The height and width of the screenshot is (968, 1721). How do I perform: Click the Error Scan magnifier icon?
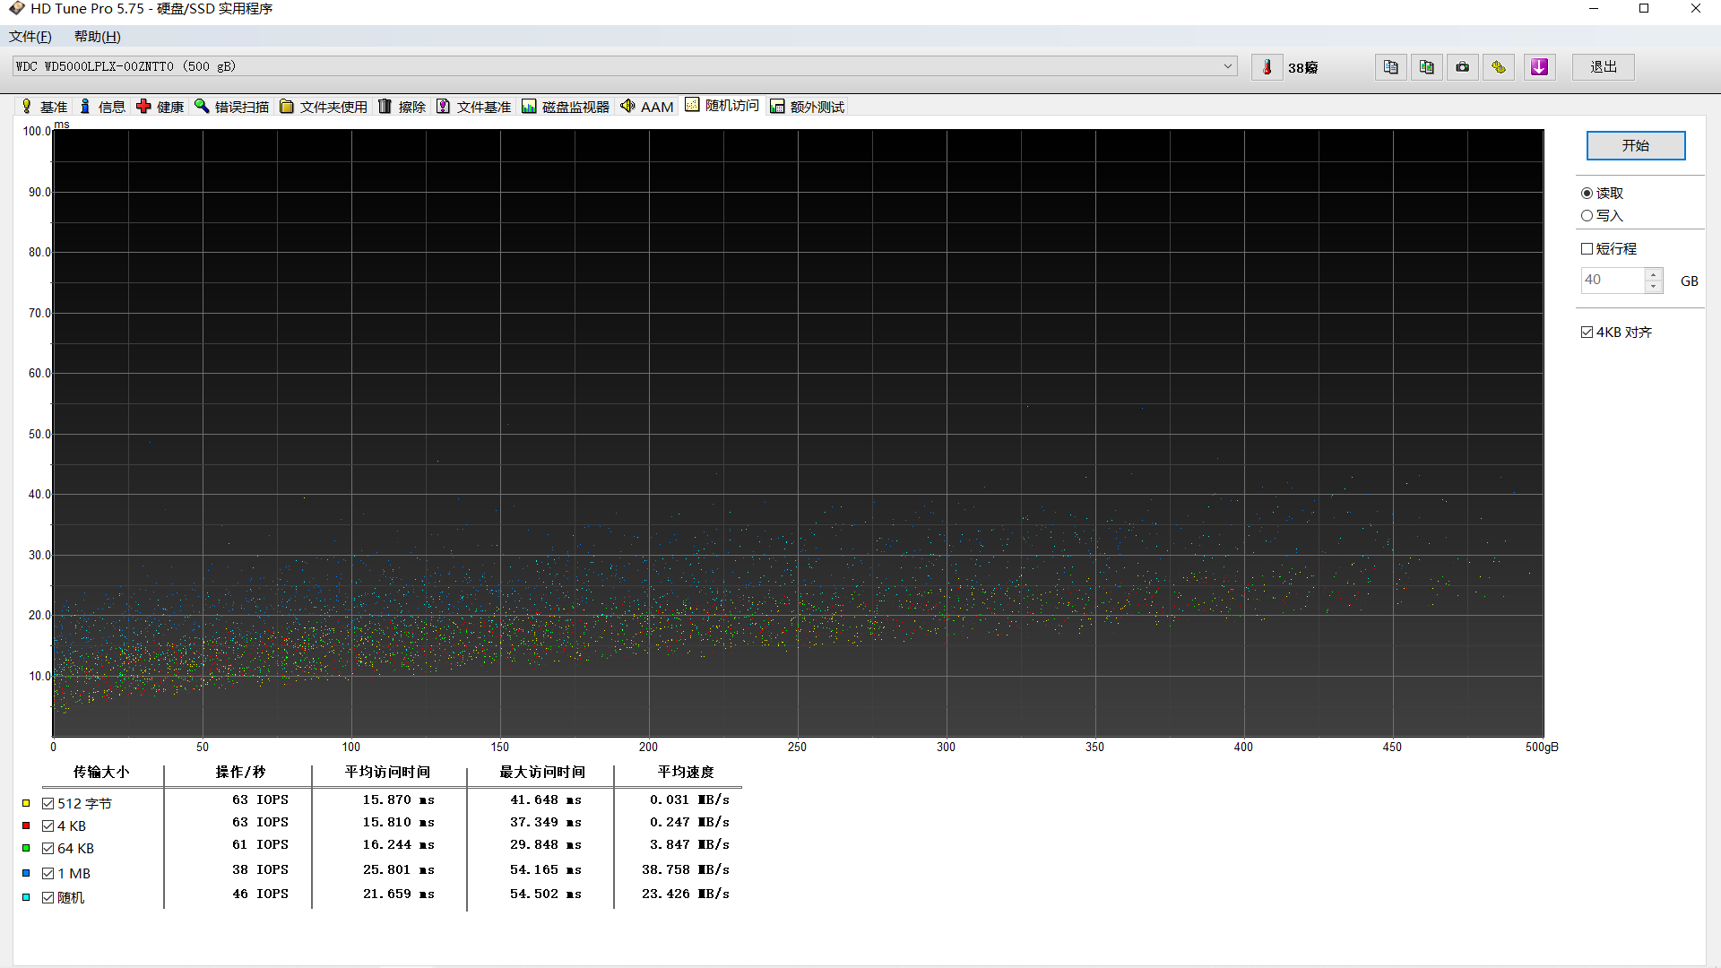(x=202, y=107)
